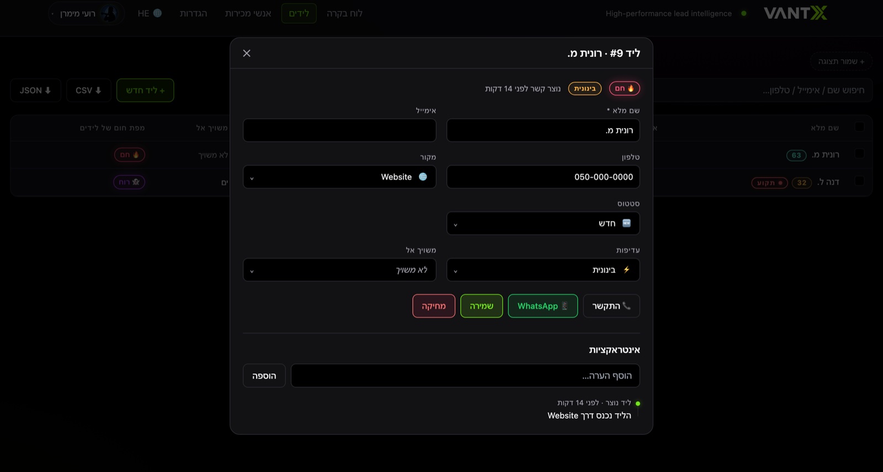
Task: Click the text נוצר קשר לפני 14 דקות
Action: (523, 89)
